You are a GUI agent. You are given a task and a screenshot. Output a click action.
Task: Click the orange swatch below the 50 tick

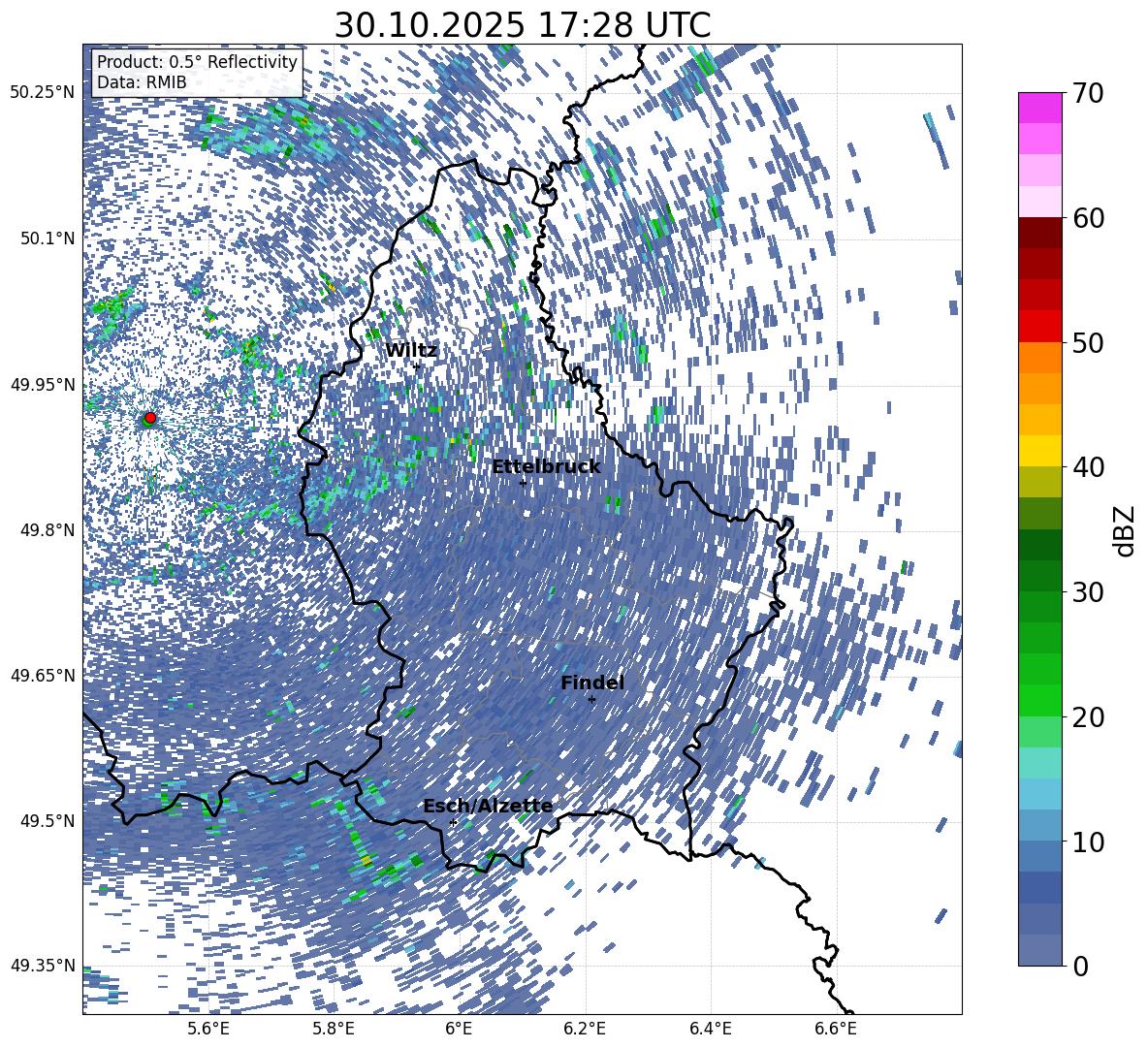click(1040, 358)
